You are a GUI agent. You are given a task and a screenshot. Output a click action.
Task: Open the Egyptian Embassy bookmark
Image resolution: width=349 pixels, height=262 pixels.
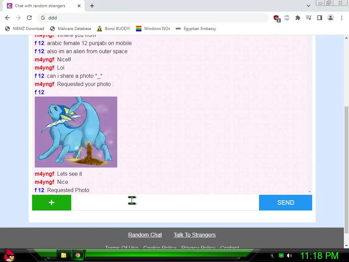coord(196,29)
